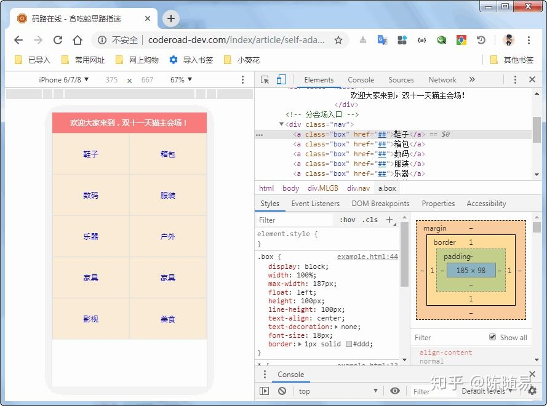This screenshot has height=406, width=547.
Task: Collapse the div class nav node
Action: pos(282,124)
